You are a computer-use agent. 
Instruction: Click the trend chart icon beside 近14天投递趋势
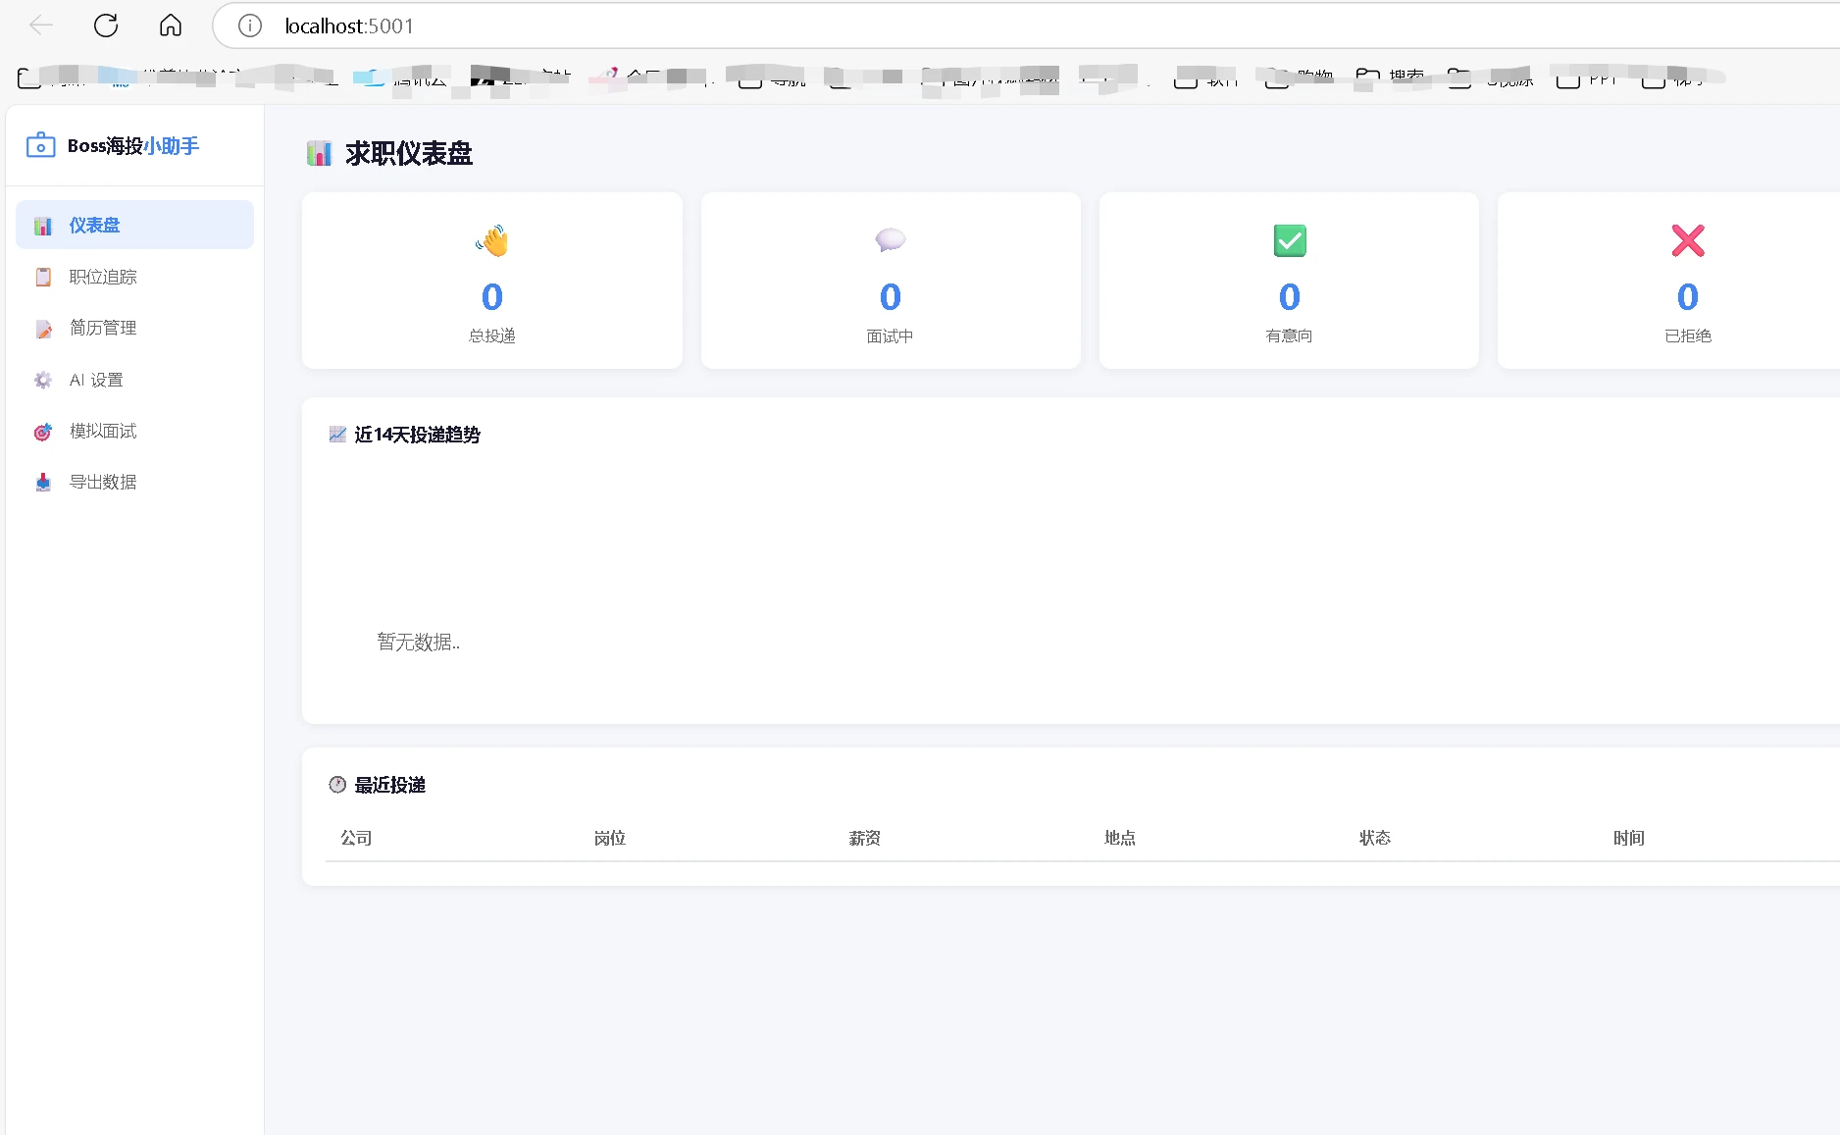(337, 435)
